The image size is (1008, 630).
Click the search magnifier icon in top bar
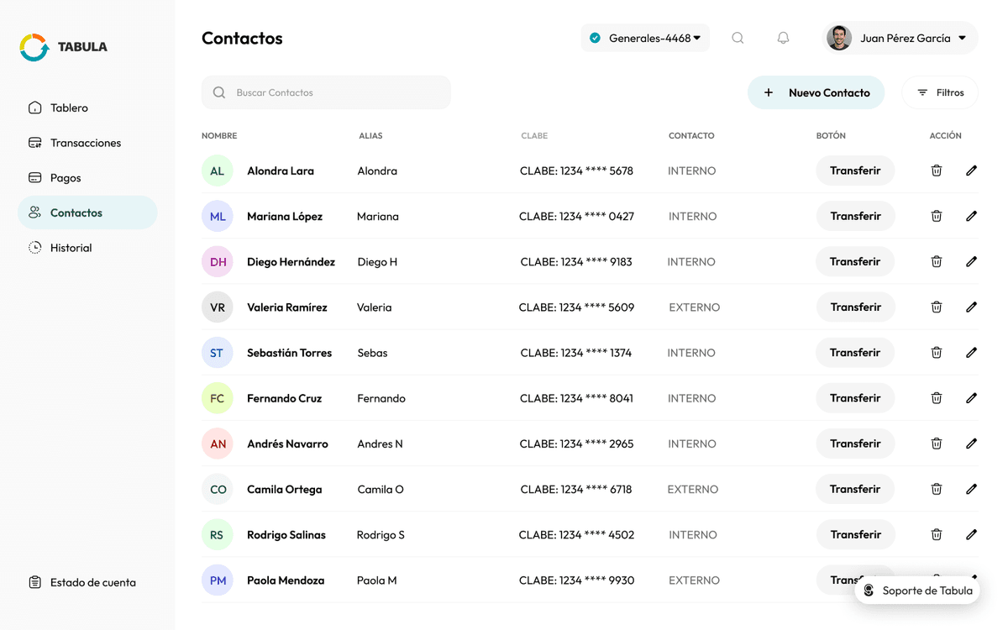point(738,38)
